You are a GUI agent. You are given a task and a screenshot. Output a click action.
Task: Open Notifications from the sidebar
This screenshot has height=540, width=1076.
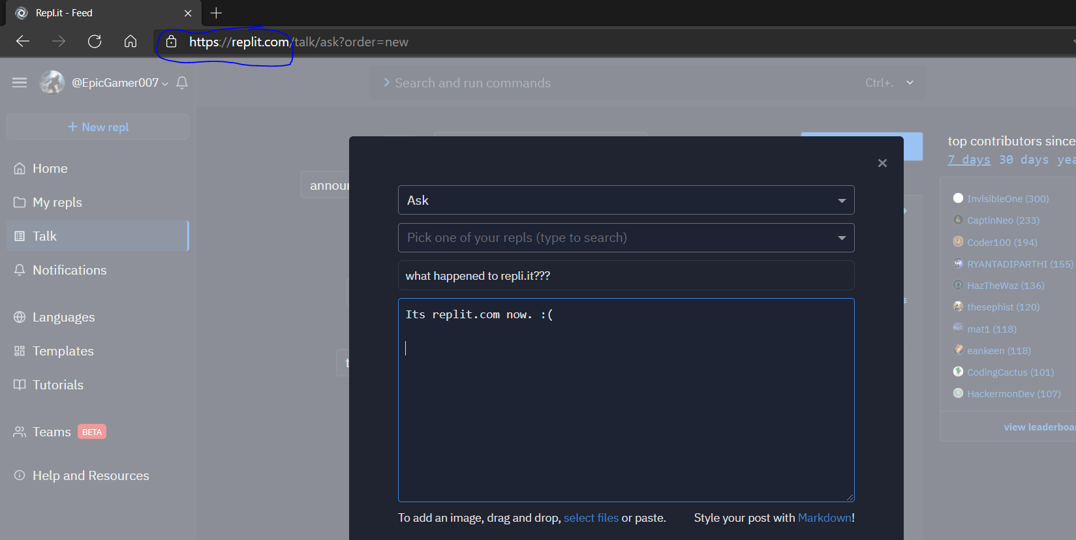point(98,270)
